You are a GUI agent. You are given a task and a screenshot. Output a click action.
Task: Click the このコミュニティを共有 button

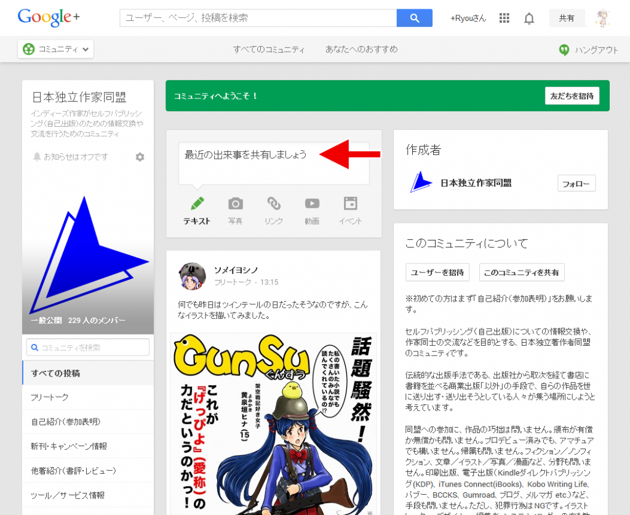[x=522, y=273]
